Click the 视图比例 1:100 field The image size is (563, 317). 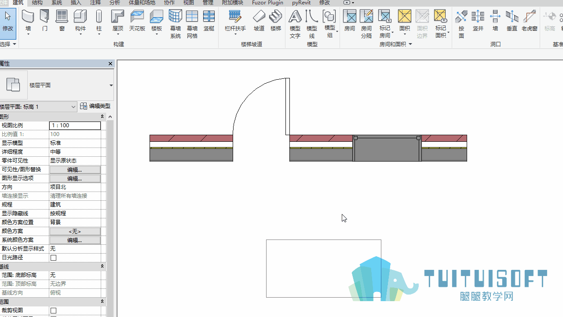click(75, 125)
